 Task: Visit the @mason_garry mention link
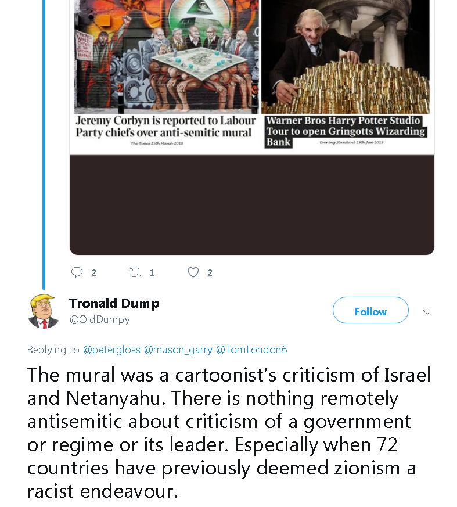point(177,350)
